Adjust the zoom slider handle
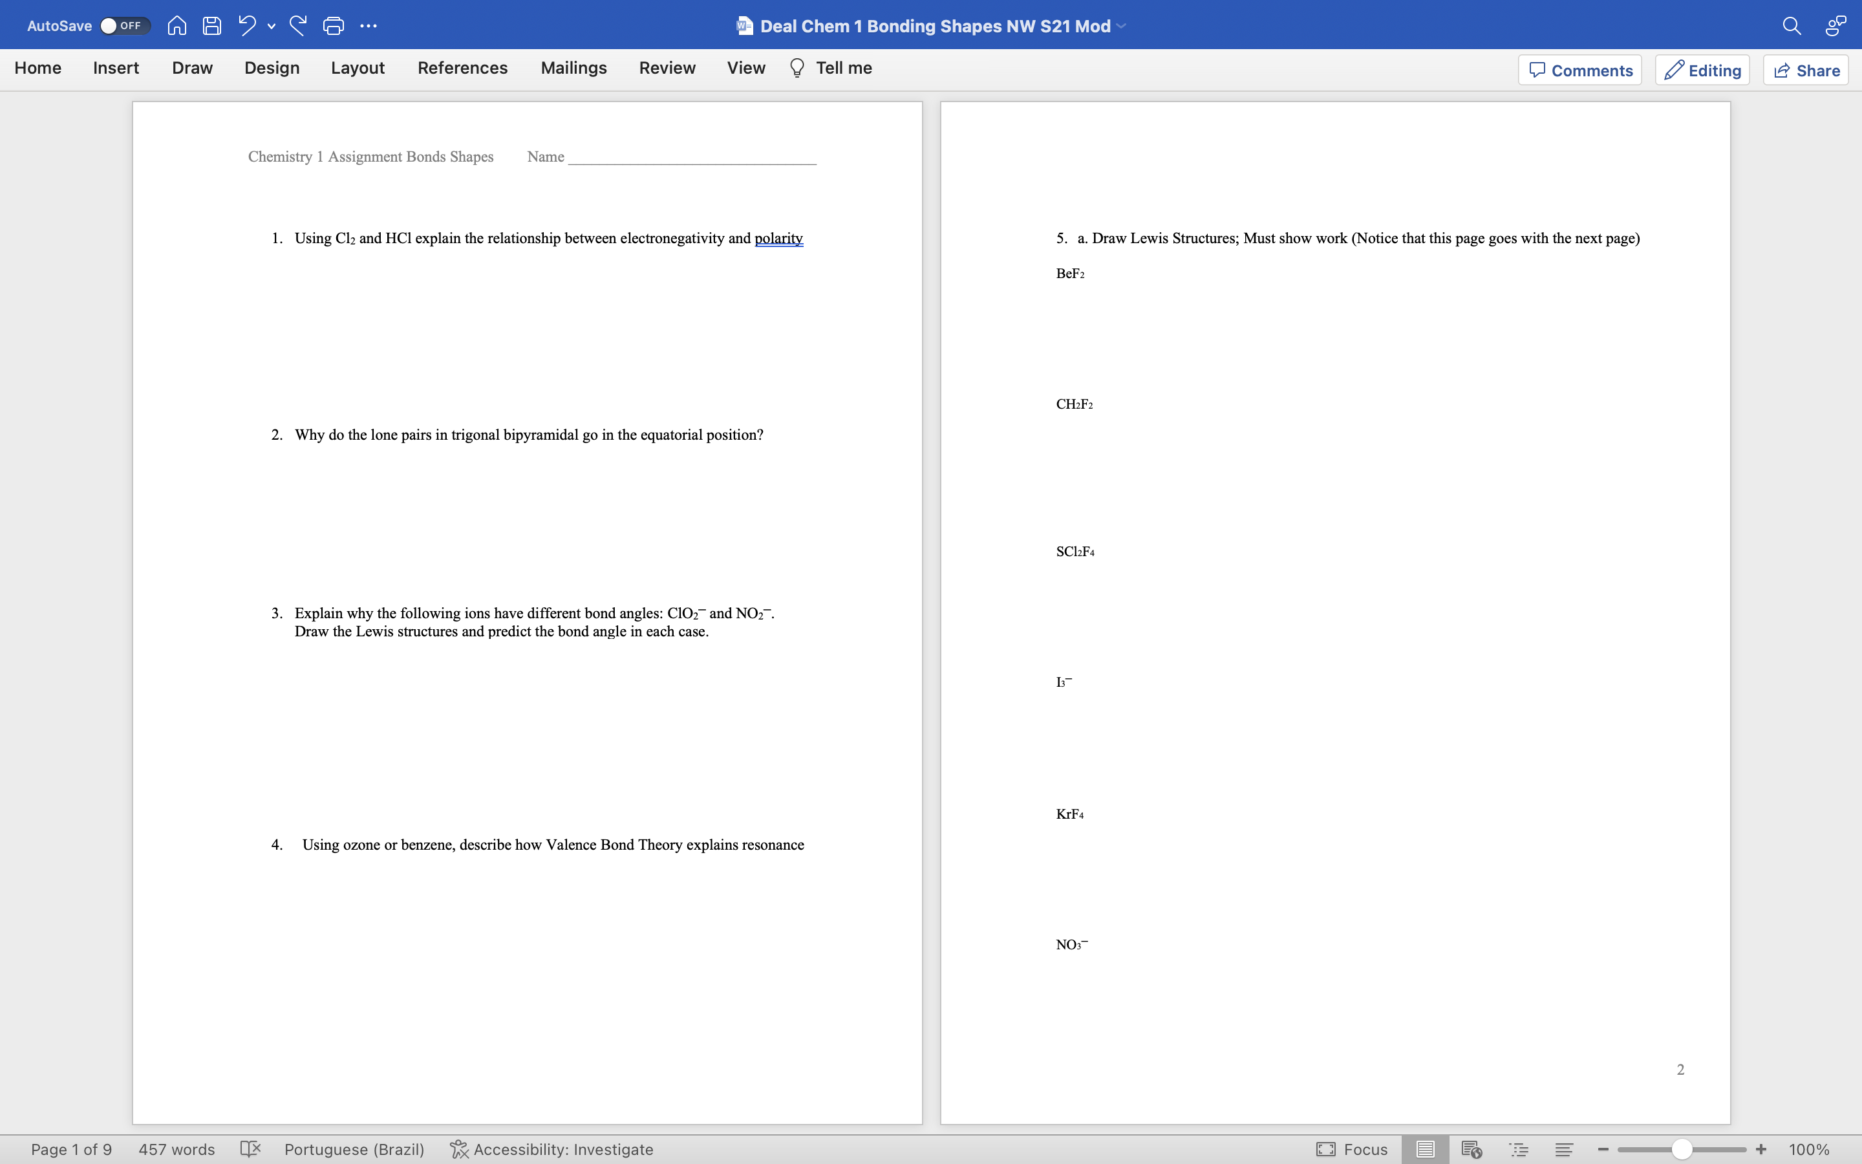The image size is (1862, 1164). [1682, 1148]
